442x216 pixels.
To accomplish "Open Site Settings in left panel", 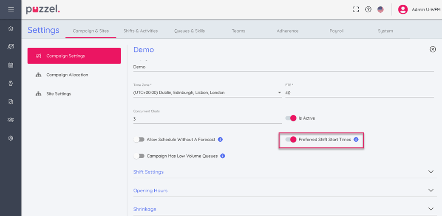I will (59, 94).
